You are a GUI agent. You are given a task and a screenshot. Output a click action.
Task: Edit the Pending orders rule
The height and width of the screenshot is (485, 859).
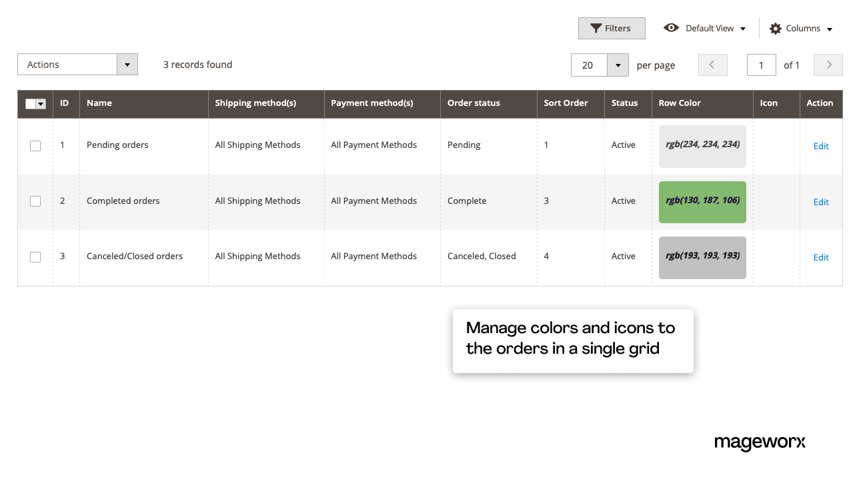click(820, 146)
